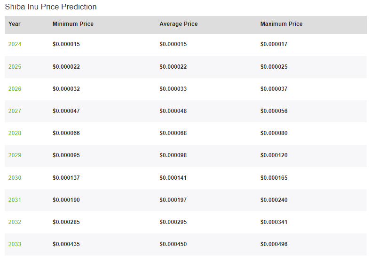
Task: Click the Maximum Price column header
Action: point(281,24)
